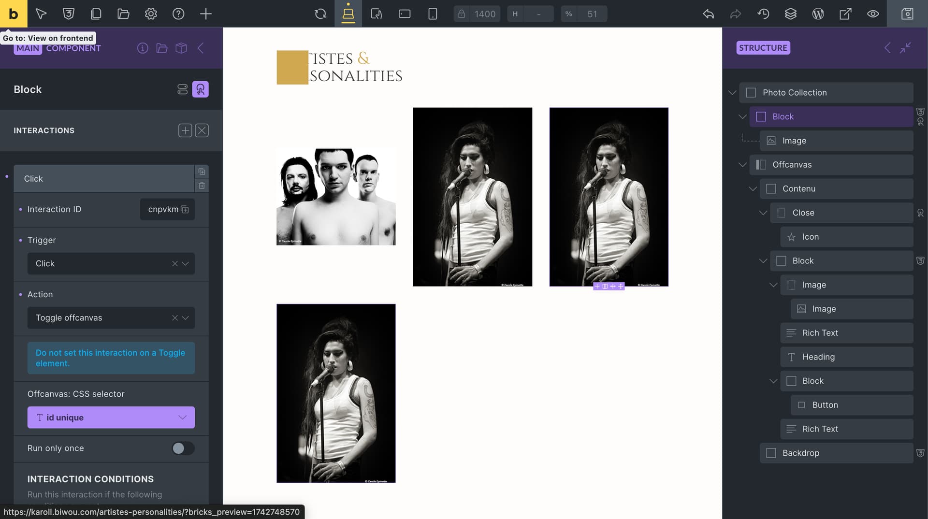Screen dimensions: 928x519
Task: Click the zoom percent field 51
Action: (x=592, y=14)
